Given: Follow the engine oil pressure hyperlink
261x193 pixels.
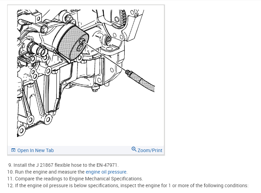Looking at the screenshot, I should coord(106,172).
